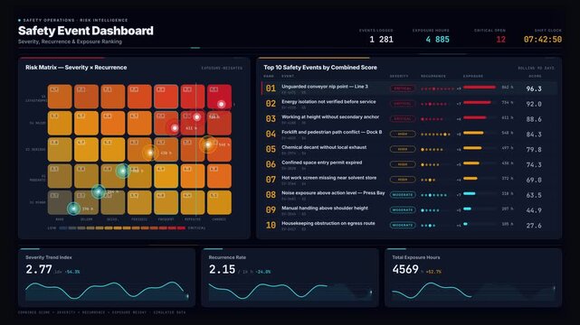Click the CRITICAL badge on Energy isolation row

[x=403, y=104]
